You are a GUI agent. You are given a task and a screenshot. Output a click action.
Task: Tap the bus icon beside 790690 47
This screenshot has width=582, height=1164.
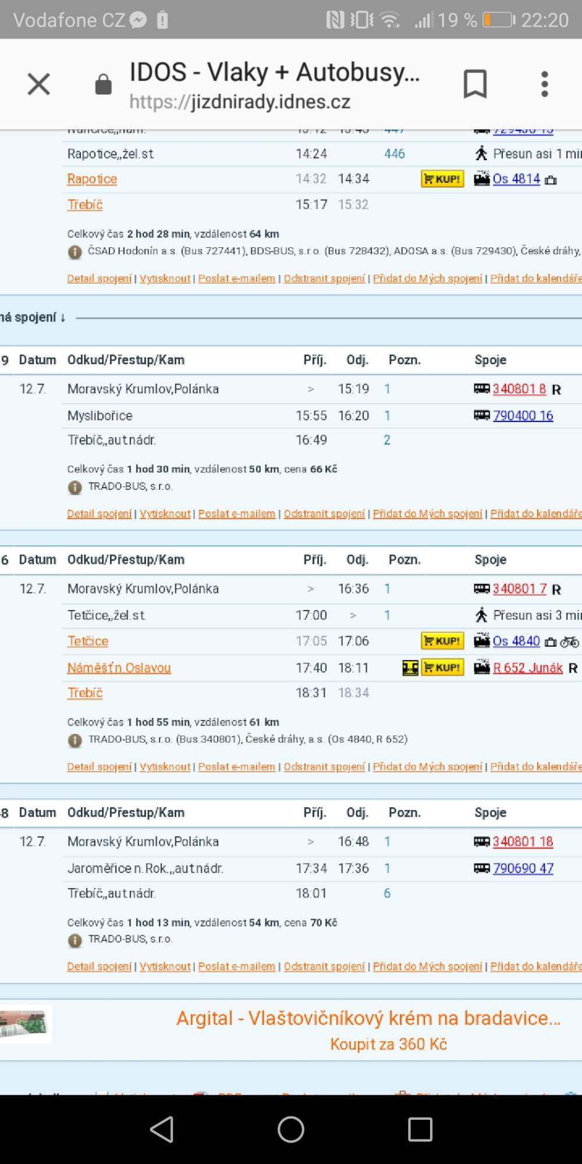482,868
